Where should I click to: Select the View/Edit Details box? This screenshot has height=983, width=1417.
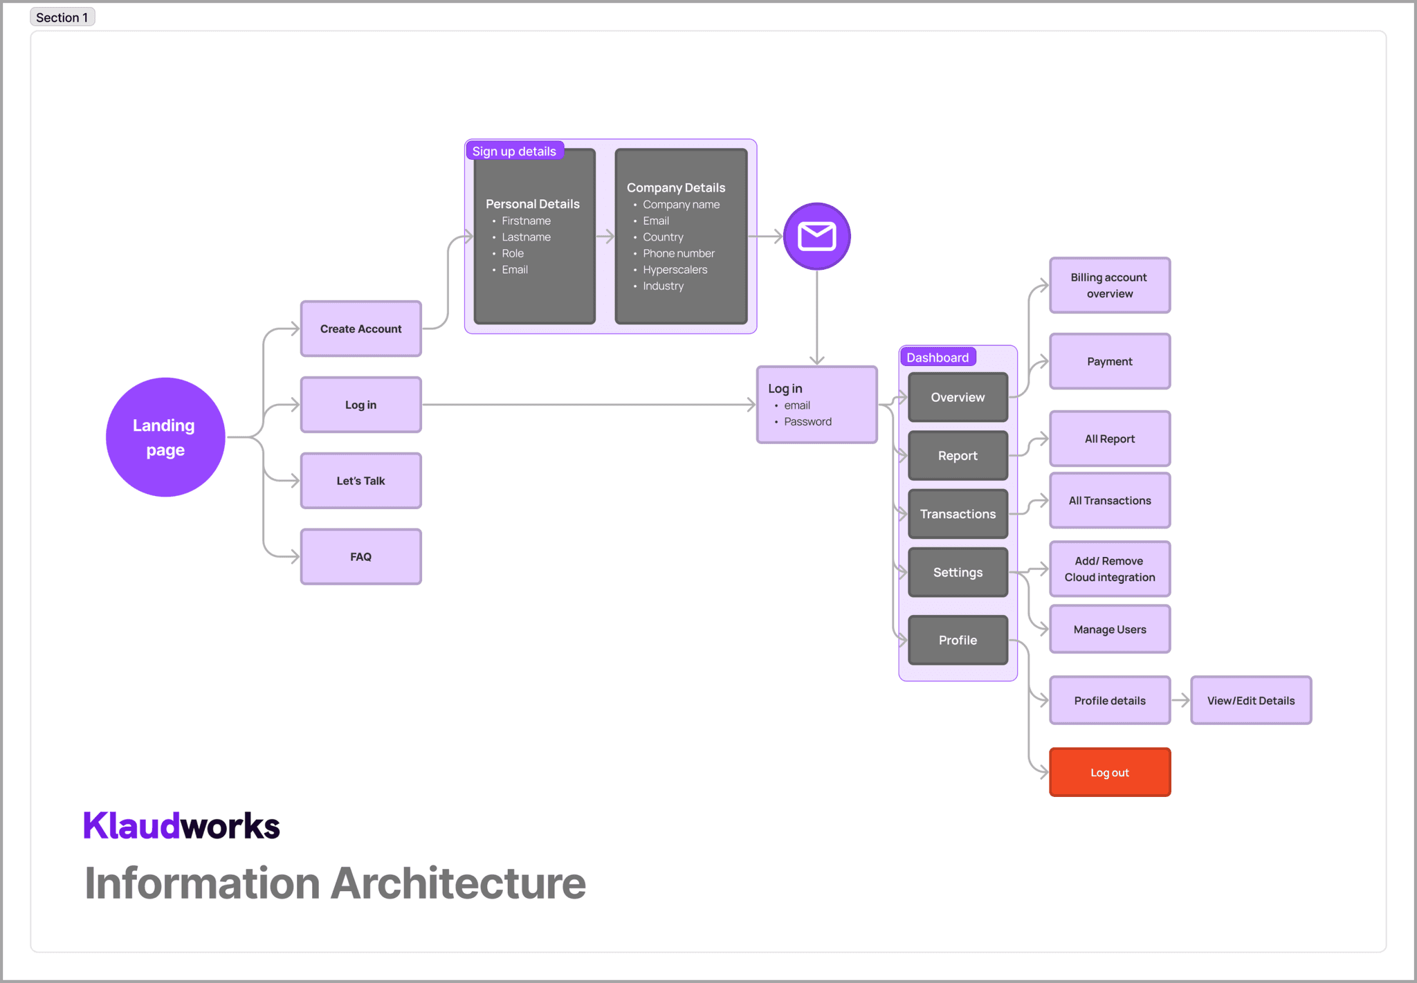(x=1251, y=700)
